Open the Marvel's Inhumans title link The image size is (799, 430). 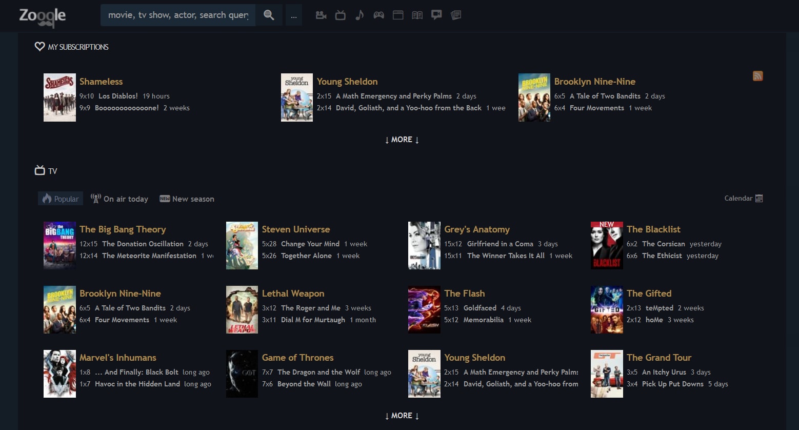point(118,358)
